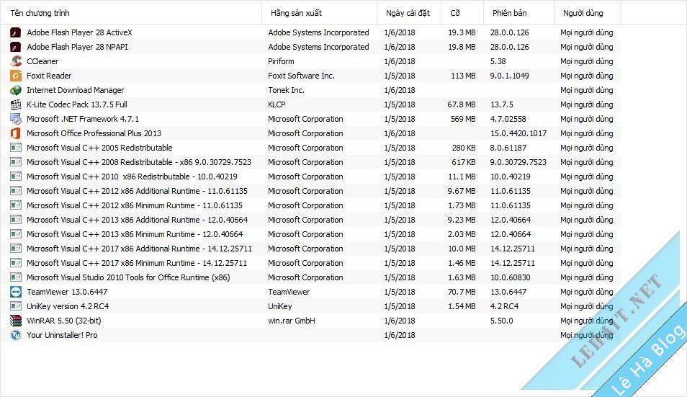This screenshot has width=687, height=397.
Task: Click the Adobe Flash Player 28 ActiveX icon
Action: (x=16, y=32)
